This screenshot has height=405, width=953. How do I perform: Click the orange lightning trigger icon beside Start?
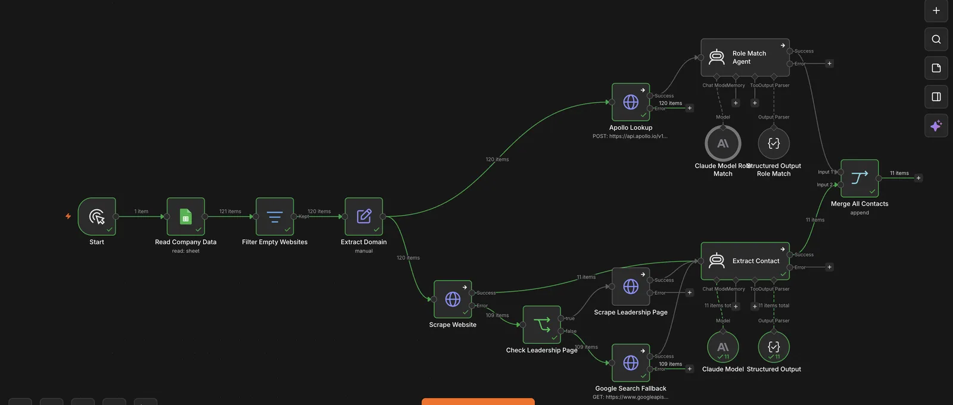coord(68,216)
